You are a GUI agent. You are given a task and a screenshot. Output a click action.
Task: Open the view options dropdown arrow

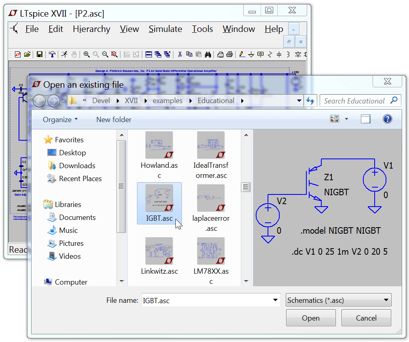[x=346, y=119]
